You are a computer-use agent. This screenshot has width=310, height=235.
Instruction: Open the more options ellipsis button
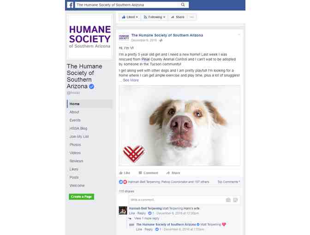click(191, 17)
